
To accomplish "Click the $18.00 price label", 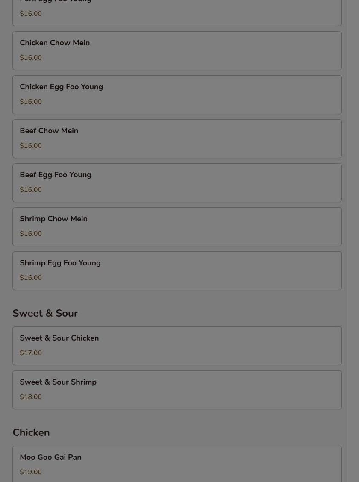I will click(x=31, y=397).
